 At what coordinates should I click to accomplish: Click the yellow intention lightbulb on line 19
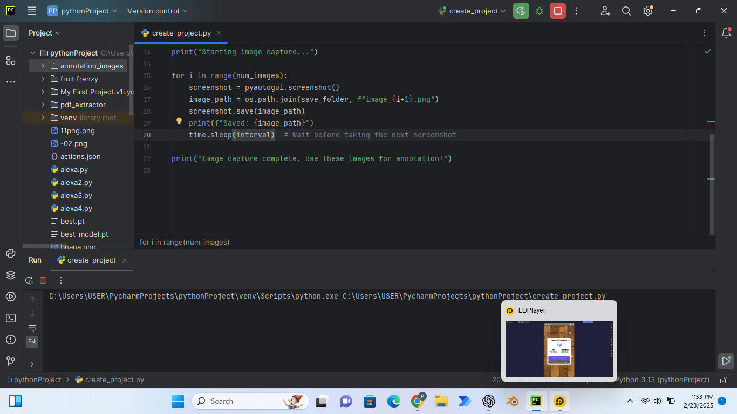click(180, 122)
